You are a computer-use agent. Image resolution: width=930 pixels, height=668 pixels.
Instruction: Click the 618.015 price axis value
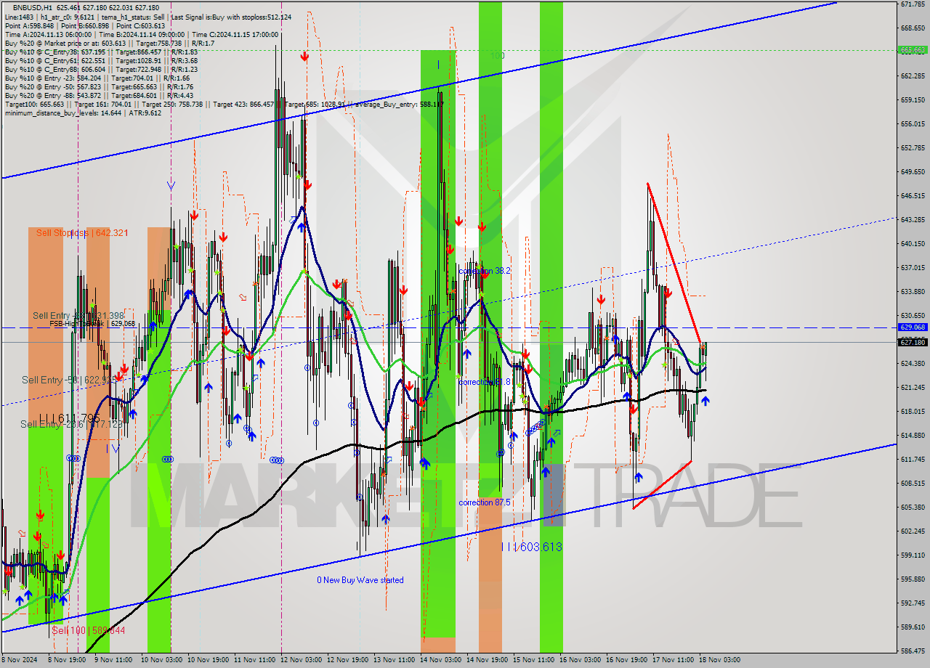pos(913,412)
